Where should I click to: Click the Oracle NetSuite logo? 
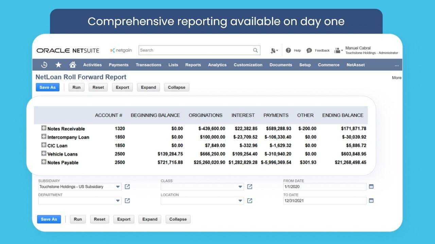(x=68, y=50)
